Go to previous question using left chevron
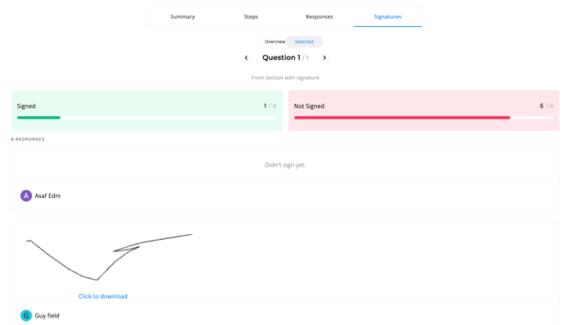 point(247,57)
